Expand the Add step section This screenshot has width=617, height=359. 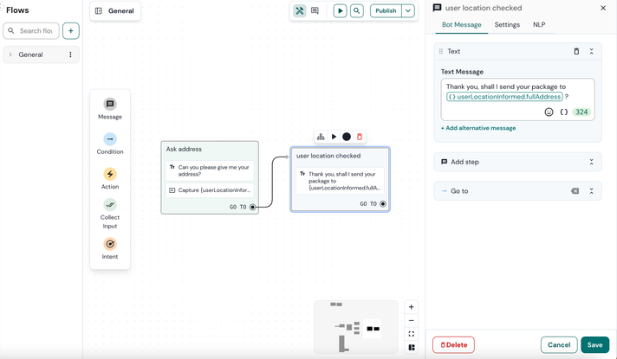point(592,162)
